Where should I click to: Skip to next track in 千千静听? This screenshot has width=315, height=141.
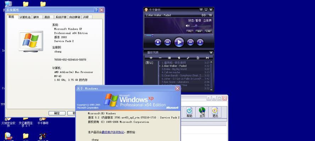(190, 42)
